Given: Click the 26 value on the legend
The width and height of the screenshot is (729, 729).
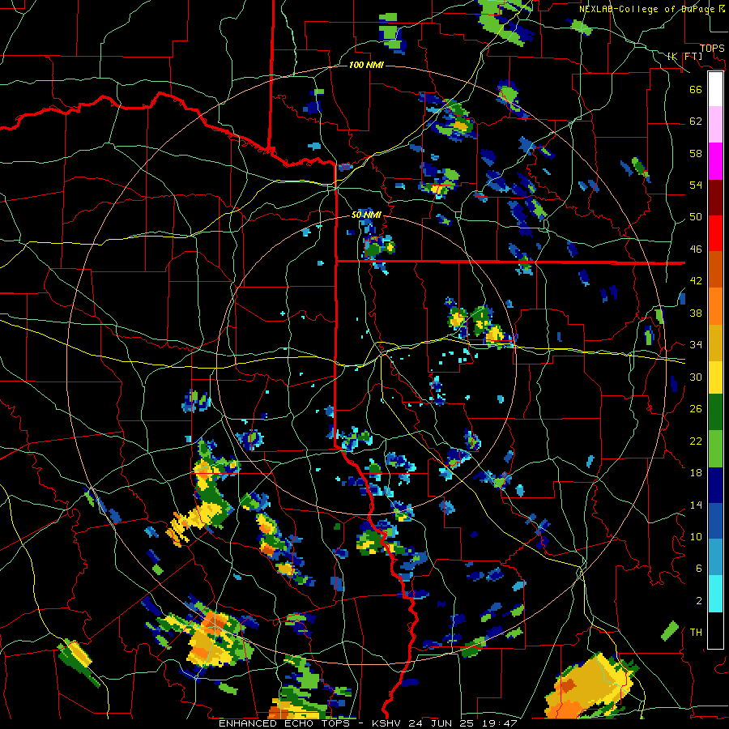Looking at the screenshot, I should click(x=696, y=409).
